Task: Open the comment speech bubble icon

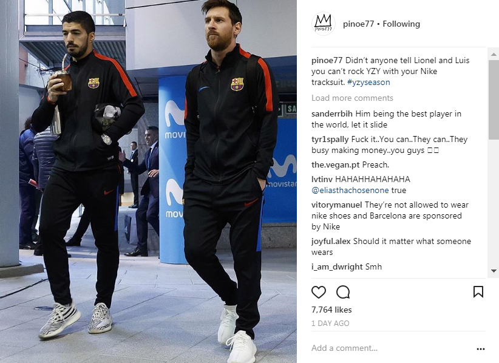Action: point(343,292)
